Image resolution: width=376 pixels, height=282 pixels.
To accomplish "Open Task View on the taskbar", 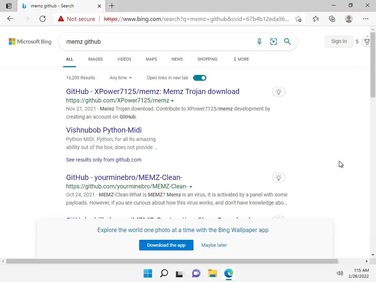I will (x=180, y=273).
